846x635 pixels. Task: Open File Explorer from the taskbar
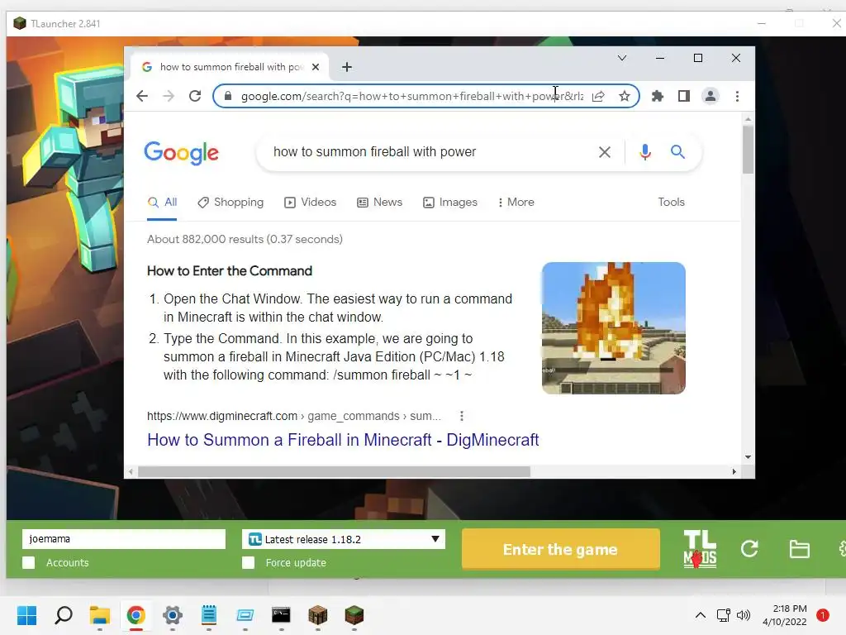[100, 615]
